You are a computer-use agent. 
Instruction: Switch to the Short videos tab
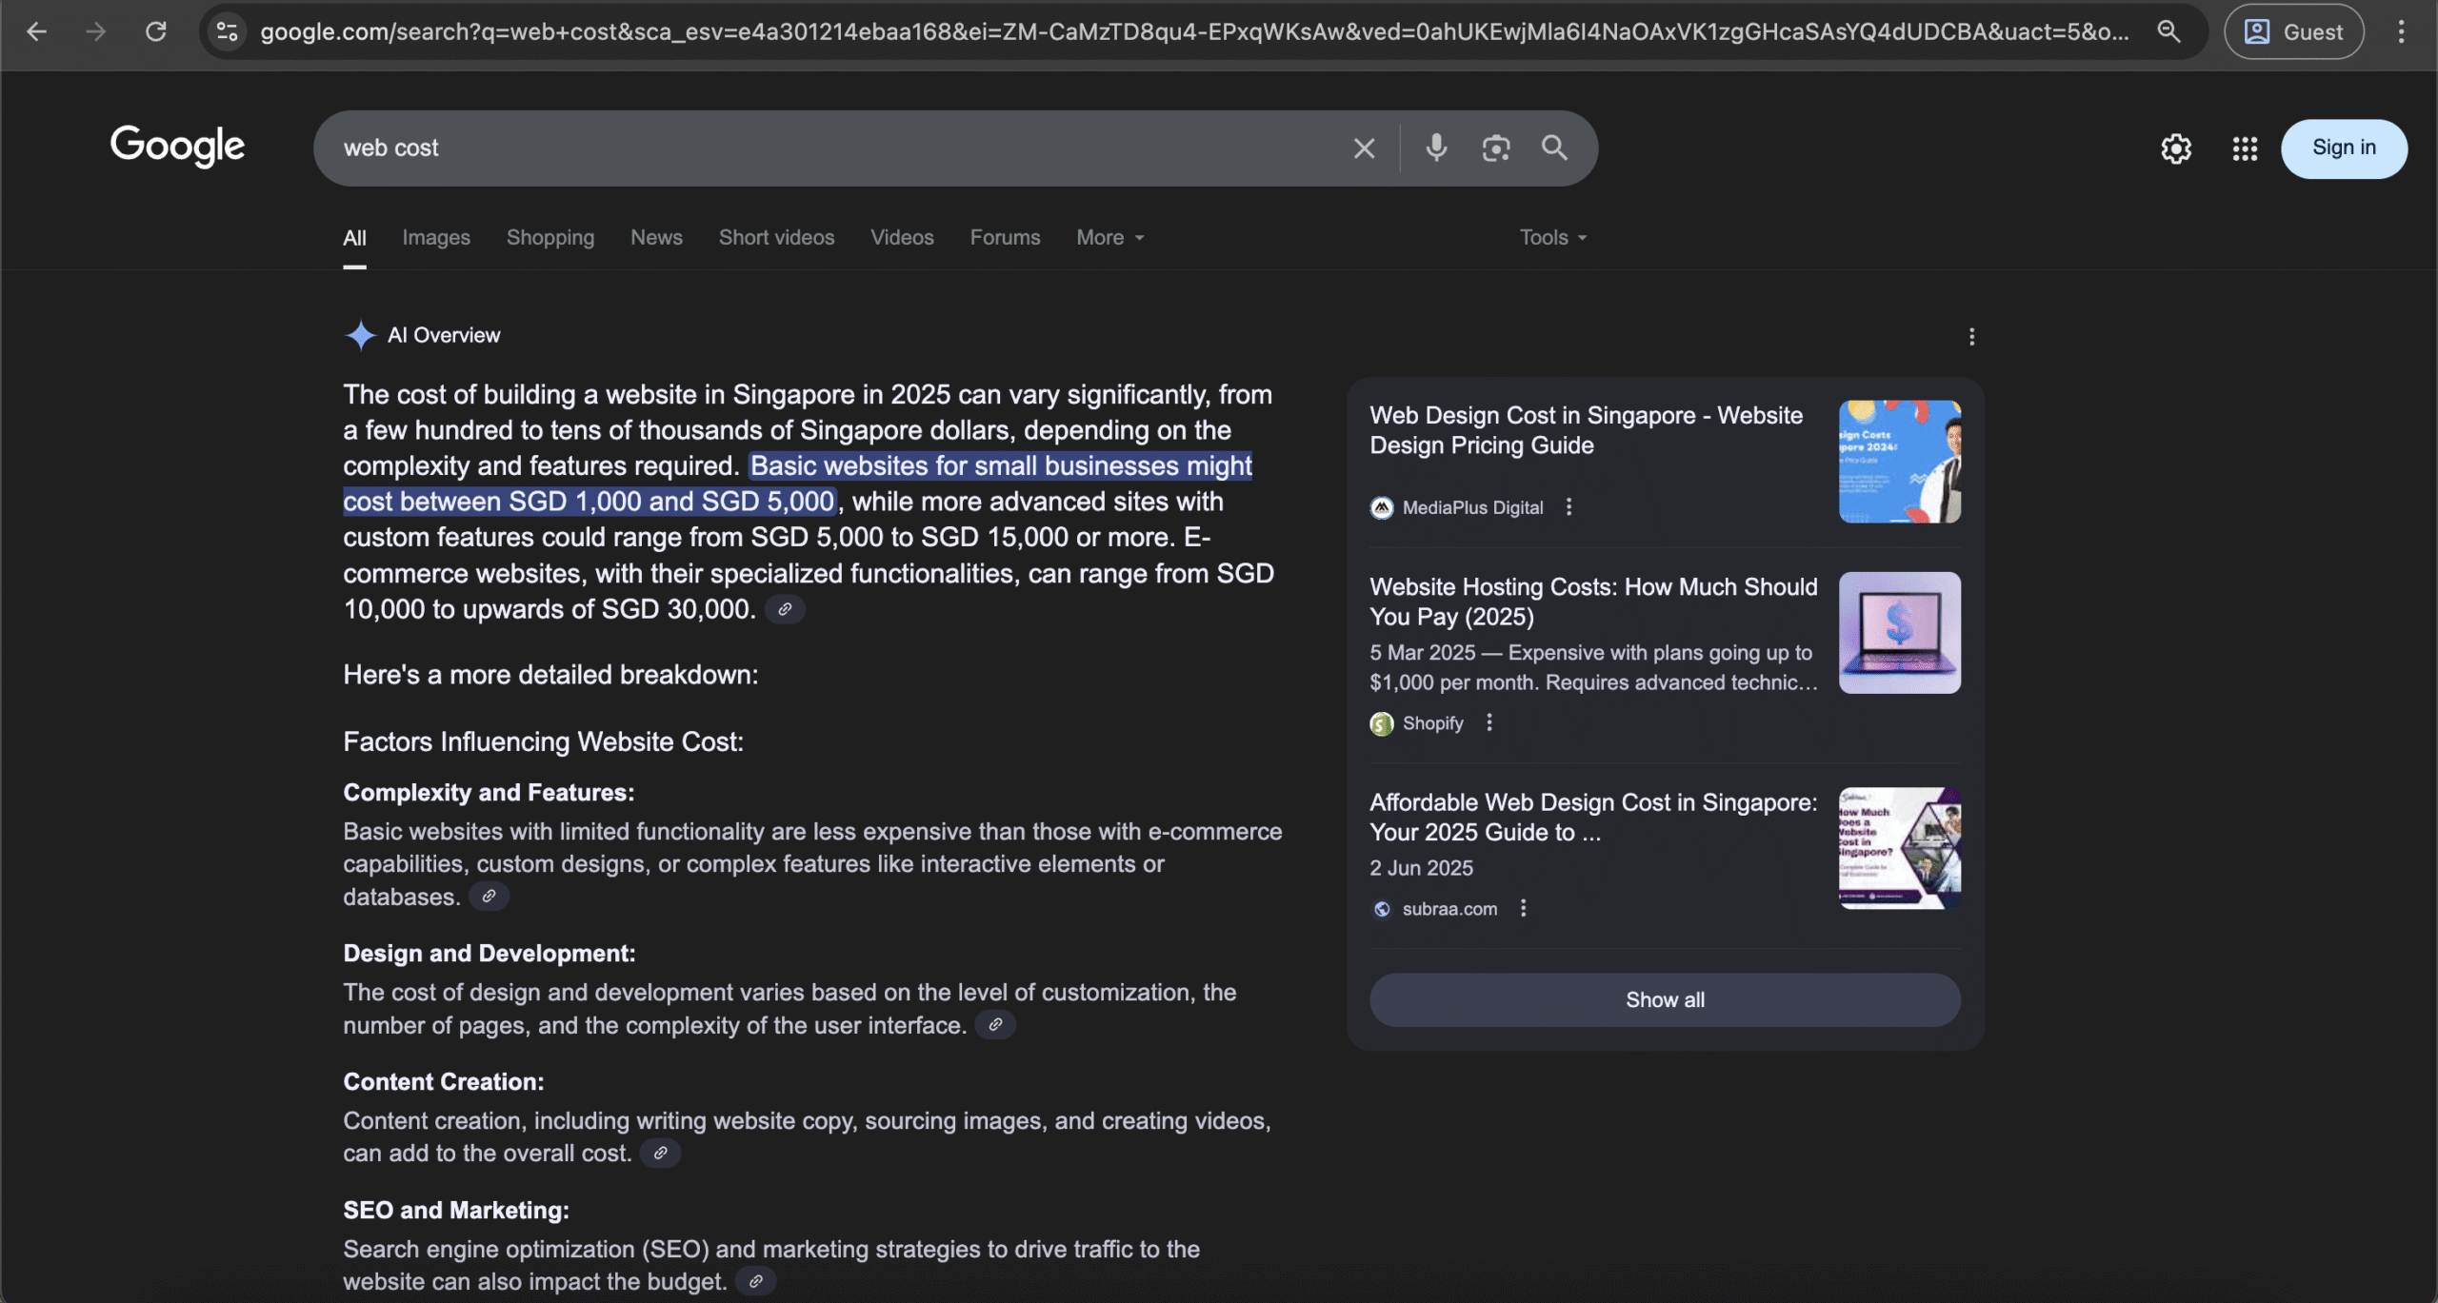pyautogui.click(x=776, y=238)
